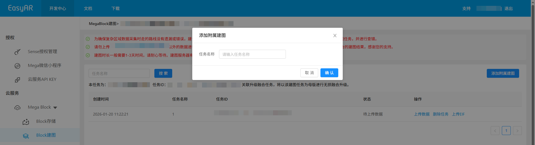
Task: Click the Sense授权管理 key icon
Action: (17, 52)
